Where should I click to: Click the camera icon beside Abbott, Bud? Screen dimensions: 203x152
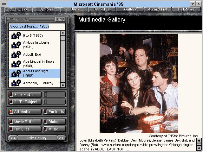[16, 54]
